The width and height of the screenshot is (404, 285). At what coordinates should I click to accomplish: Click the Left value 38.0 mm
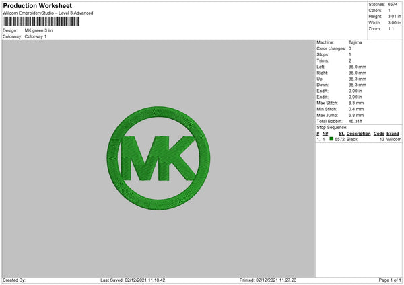coord(358,67)
